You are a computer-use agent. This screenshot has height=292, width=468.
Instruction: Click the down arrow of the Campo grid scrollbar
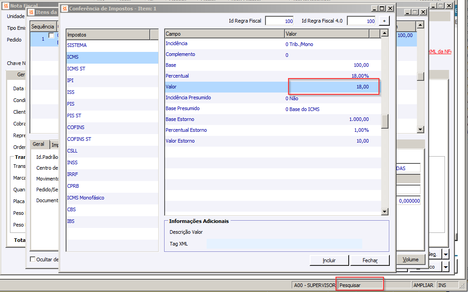[x=385, y=212]
